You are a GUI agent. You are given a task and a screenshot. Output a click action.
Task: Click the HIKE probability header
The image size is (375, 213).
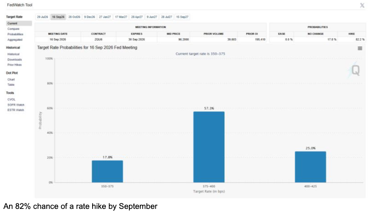351,34
